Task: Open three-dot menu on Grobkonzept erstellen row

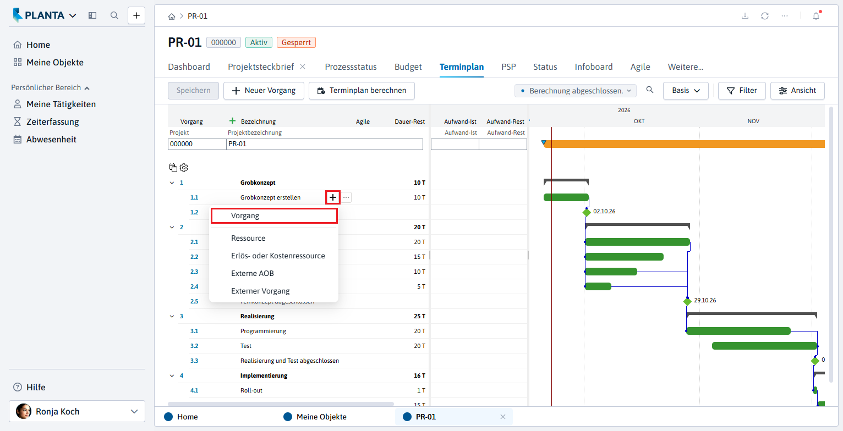Action: (346, 197)
